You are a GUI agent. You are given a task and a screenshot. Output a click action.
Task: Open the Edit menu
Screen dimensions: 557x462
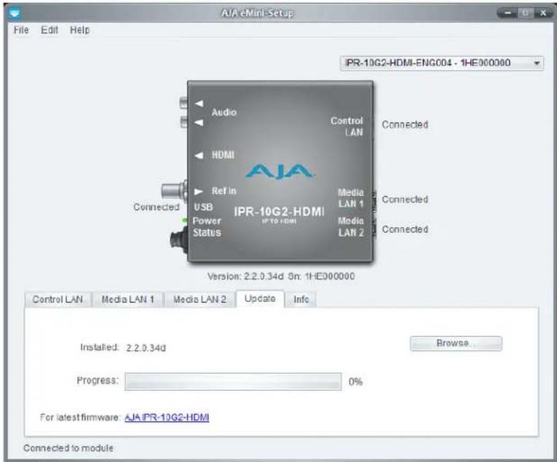pos(49,30)
